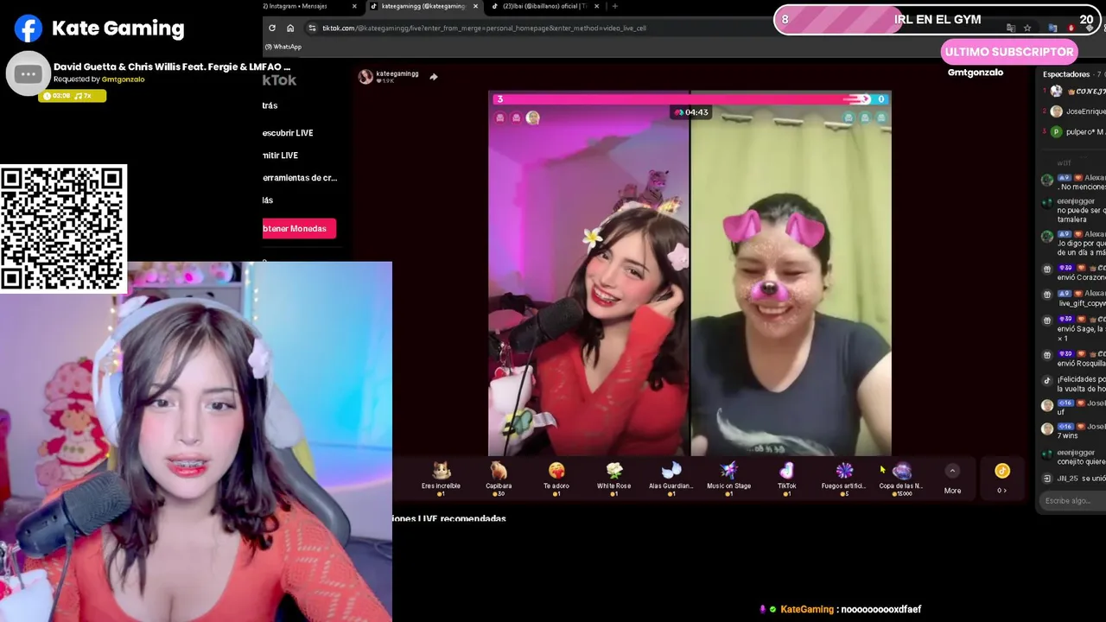Click the kateegamingg username label
This screenshot has height=622, width=1106.
397,73
